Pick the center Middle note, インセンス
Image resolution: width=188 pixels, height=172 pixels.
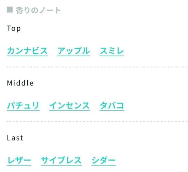pos(70,106)
